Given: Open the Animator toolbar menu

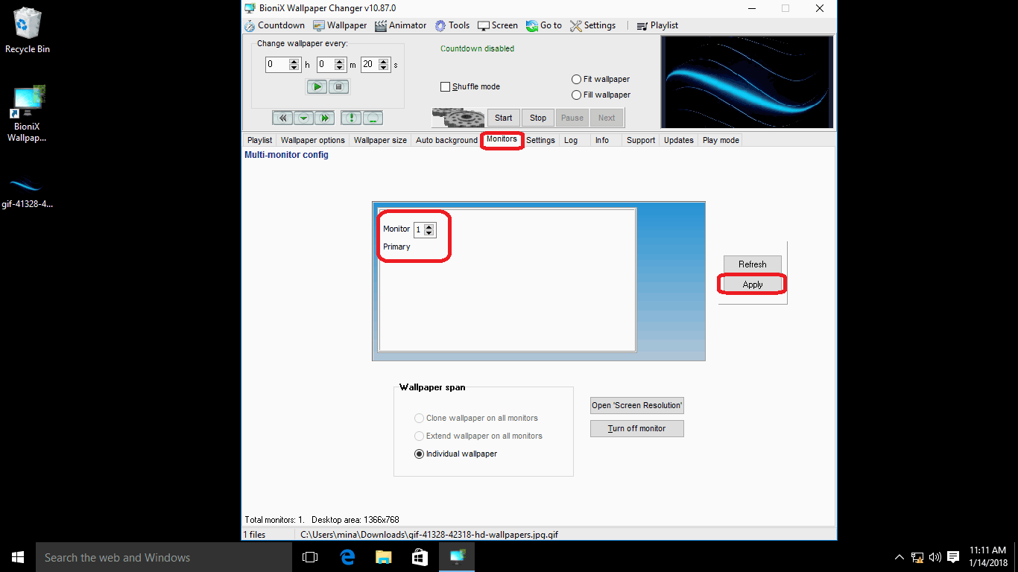Looking at the screenshot, I should [401, 25].
